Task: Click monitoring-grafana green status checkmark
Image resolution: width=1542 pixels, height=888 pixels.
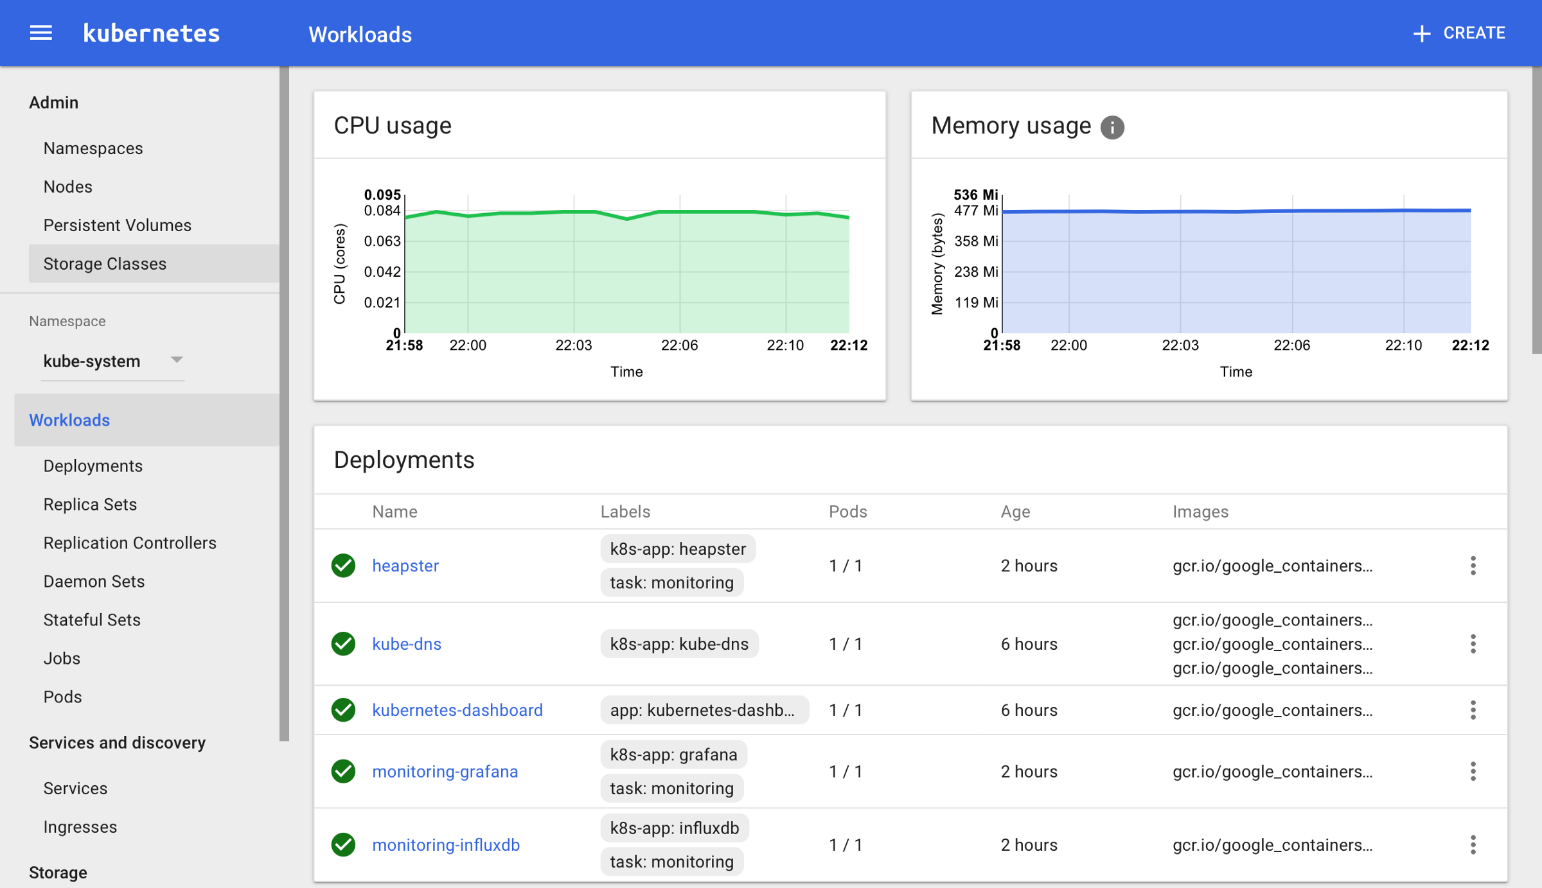Action: coord(343,771)
